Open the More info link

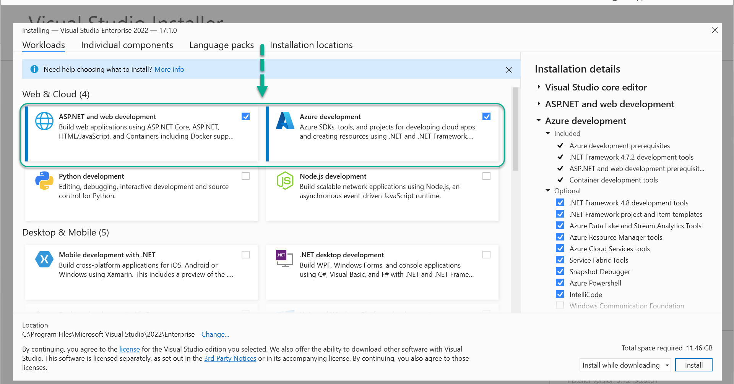point(169,69)
